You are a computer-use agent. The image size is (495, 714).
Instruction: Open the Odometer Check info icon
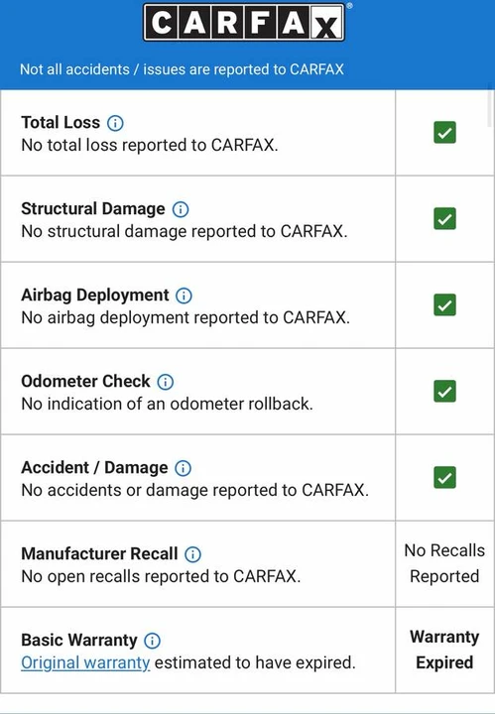(166, 382)
